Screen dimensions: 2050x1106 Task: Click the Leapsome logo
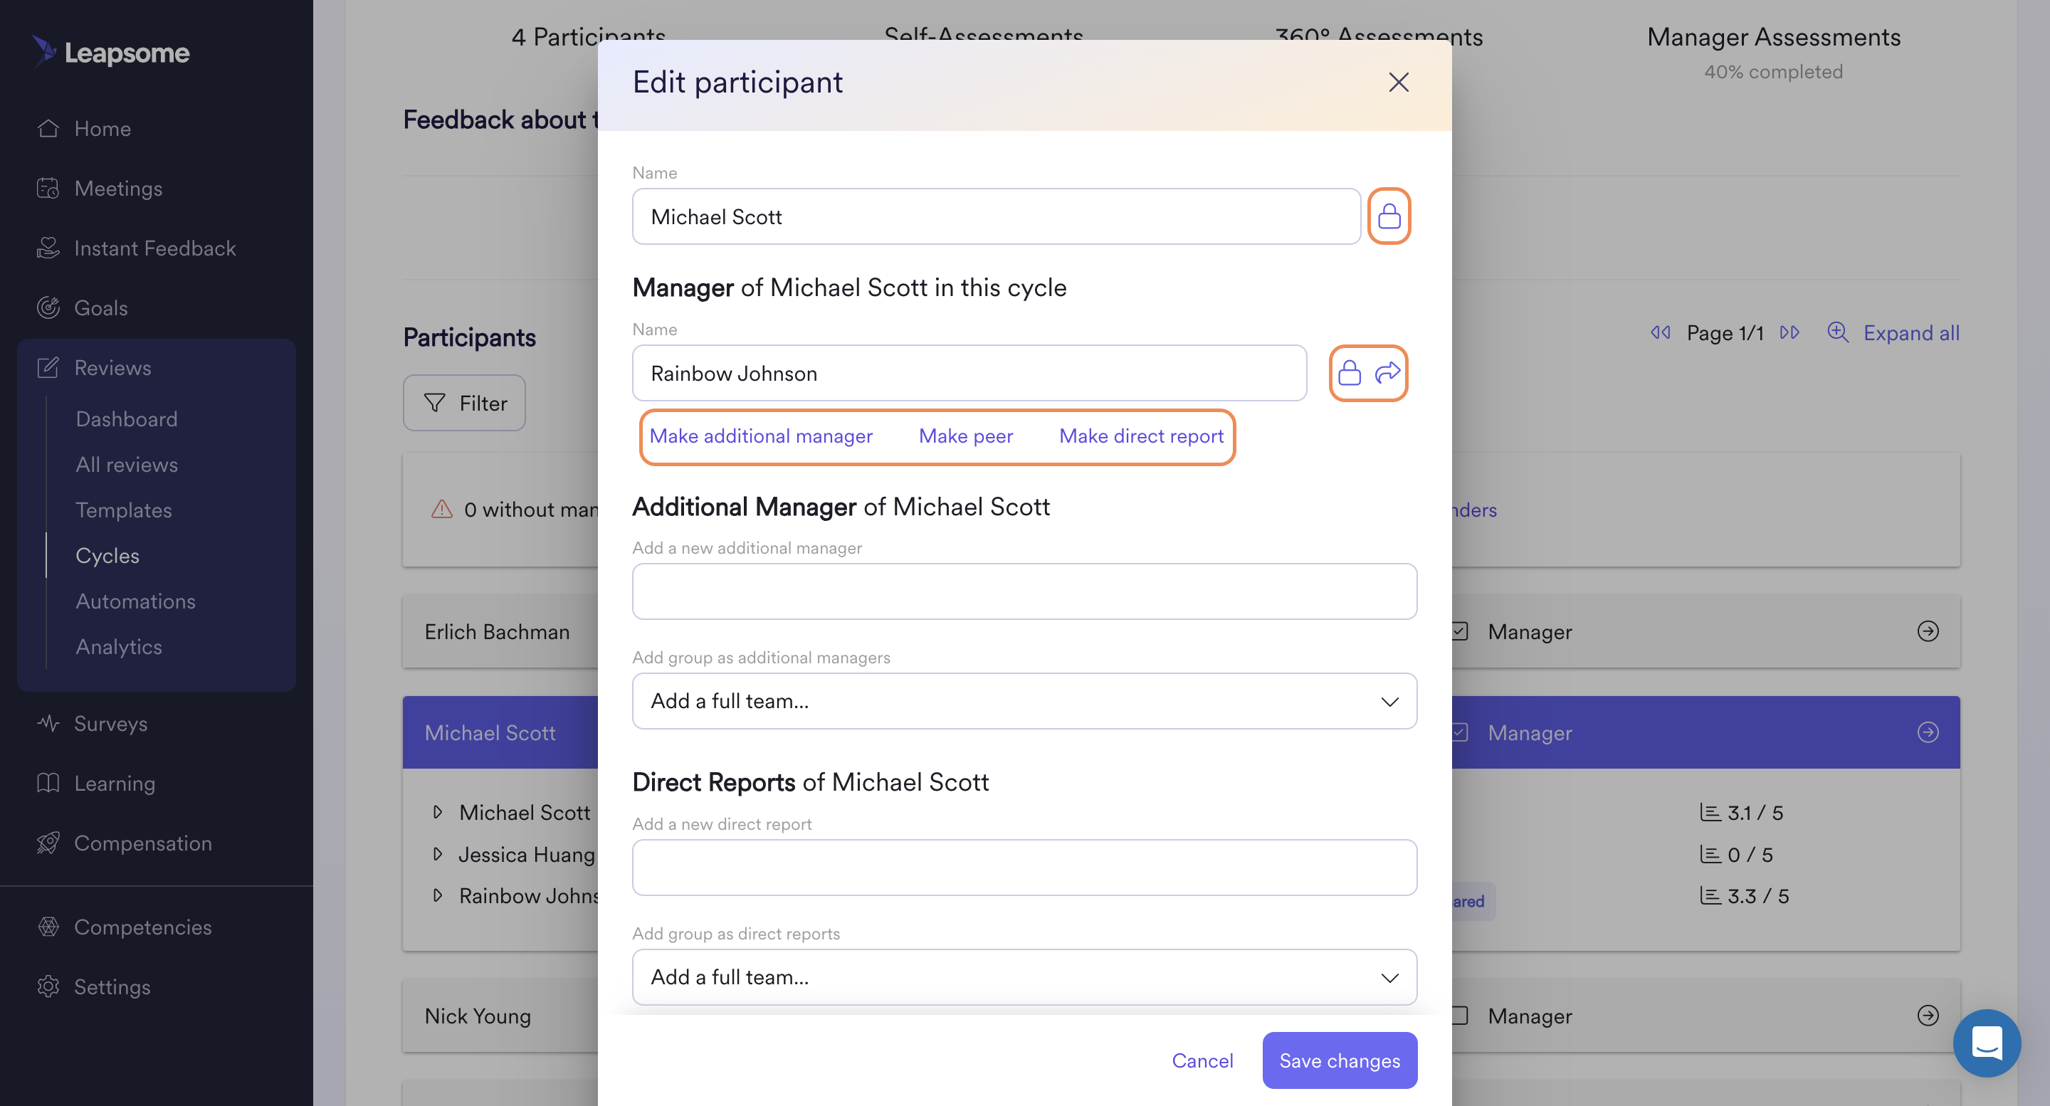click(110, 52)
